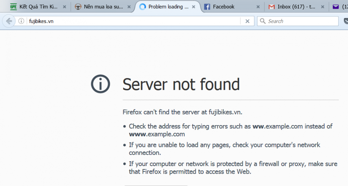Open site information icon in address bar

pyautogui.click(x=21, y=21)
